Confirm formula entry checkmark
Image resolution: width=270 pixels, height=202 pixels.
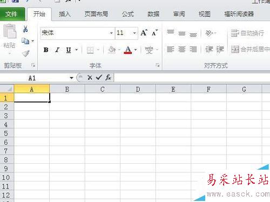[x=99, y=78]
